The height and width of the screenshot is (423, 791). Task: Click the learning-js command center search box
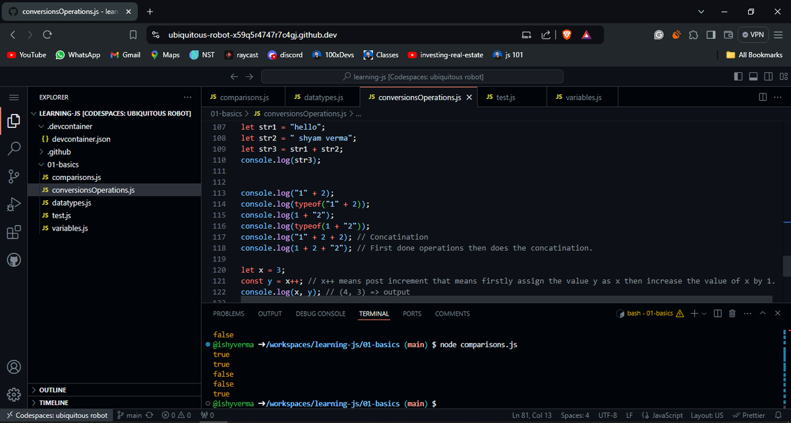point(412,76)
